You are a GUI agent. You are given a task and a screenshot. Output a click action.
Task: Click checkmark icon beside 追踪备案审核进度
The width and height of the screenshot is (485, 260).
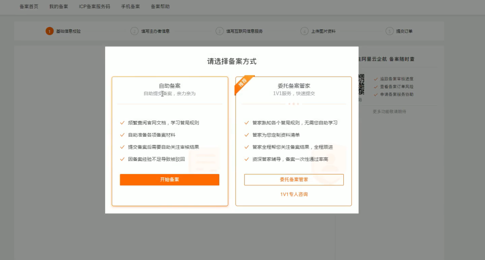376,79
